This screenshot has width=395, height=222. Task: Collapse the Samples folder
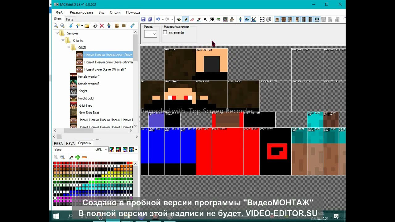[x=57, y=33]
